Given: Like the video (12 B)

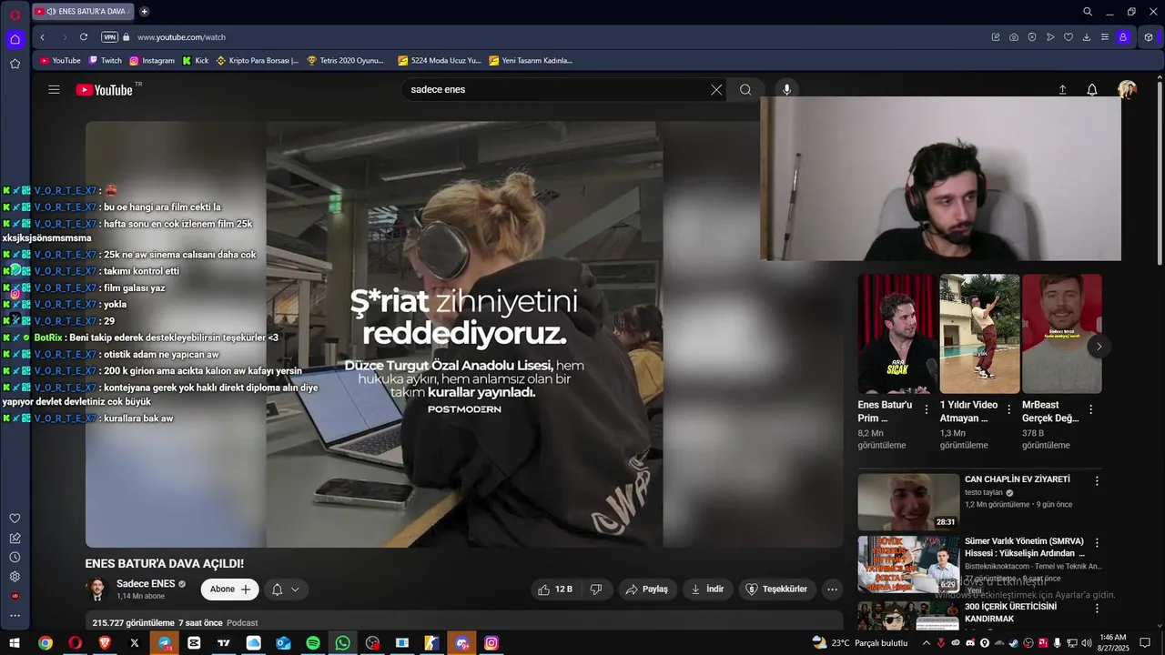Looking at the screenshot, I should (555, 589).
